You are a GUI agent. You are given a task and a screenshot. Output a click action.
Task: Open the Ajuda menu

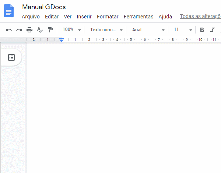(x=165, y=17)
